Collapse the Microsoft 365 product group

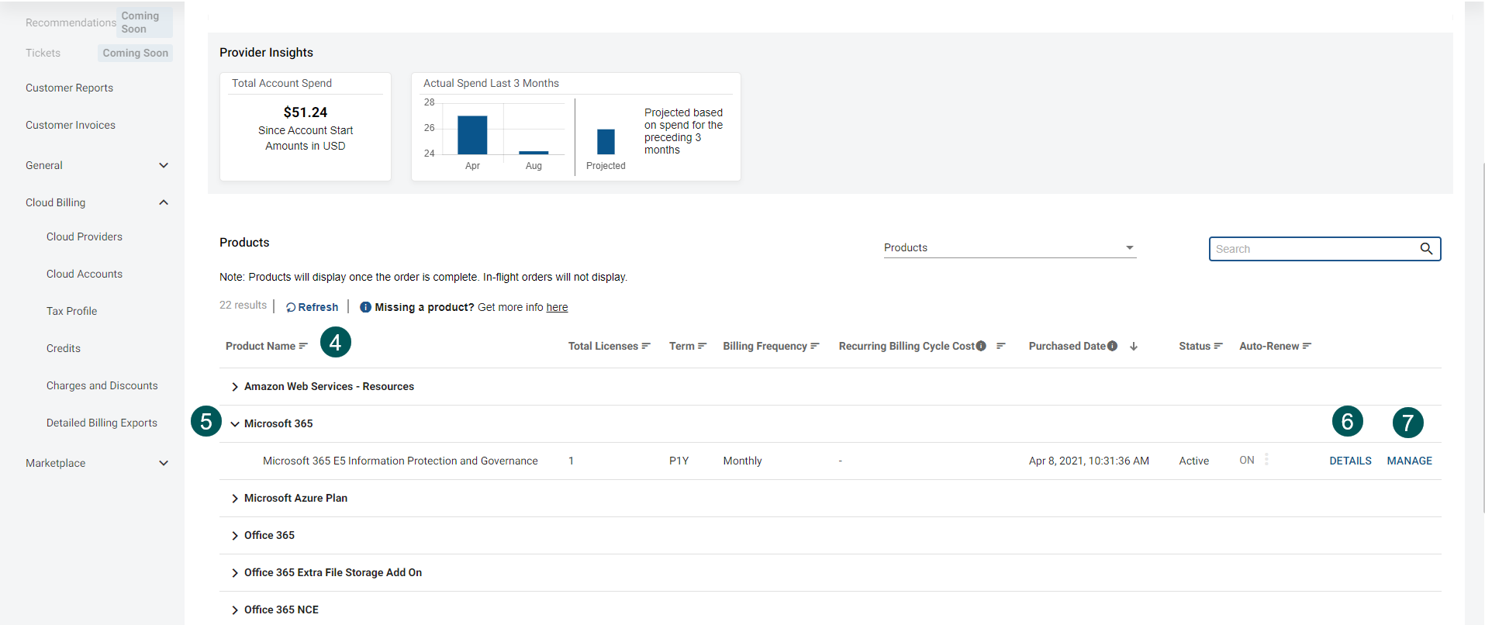tap(235, 424)
